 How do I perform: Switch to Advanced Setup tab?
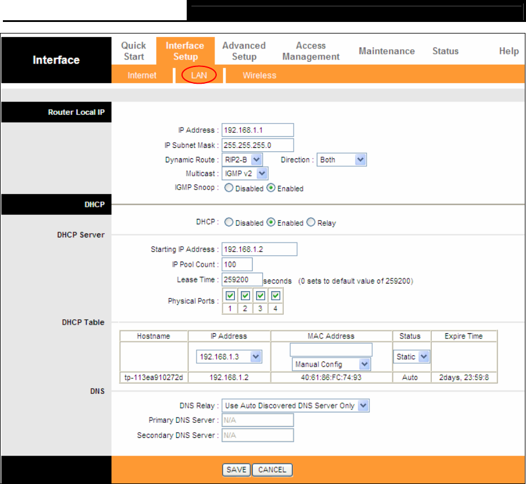click(243, 51)
